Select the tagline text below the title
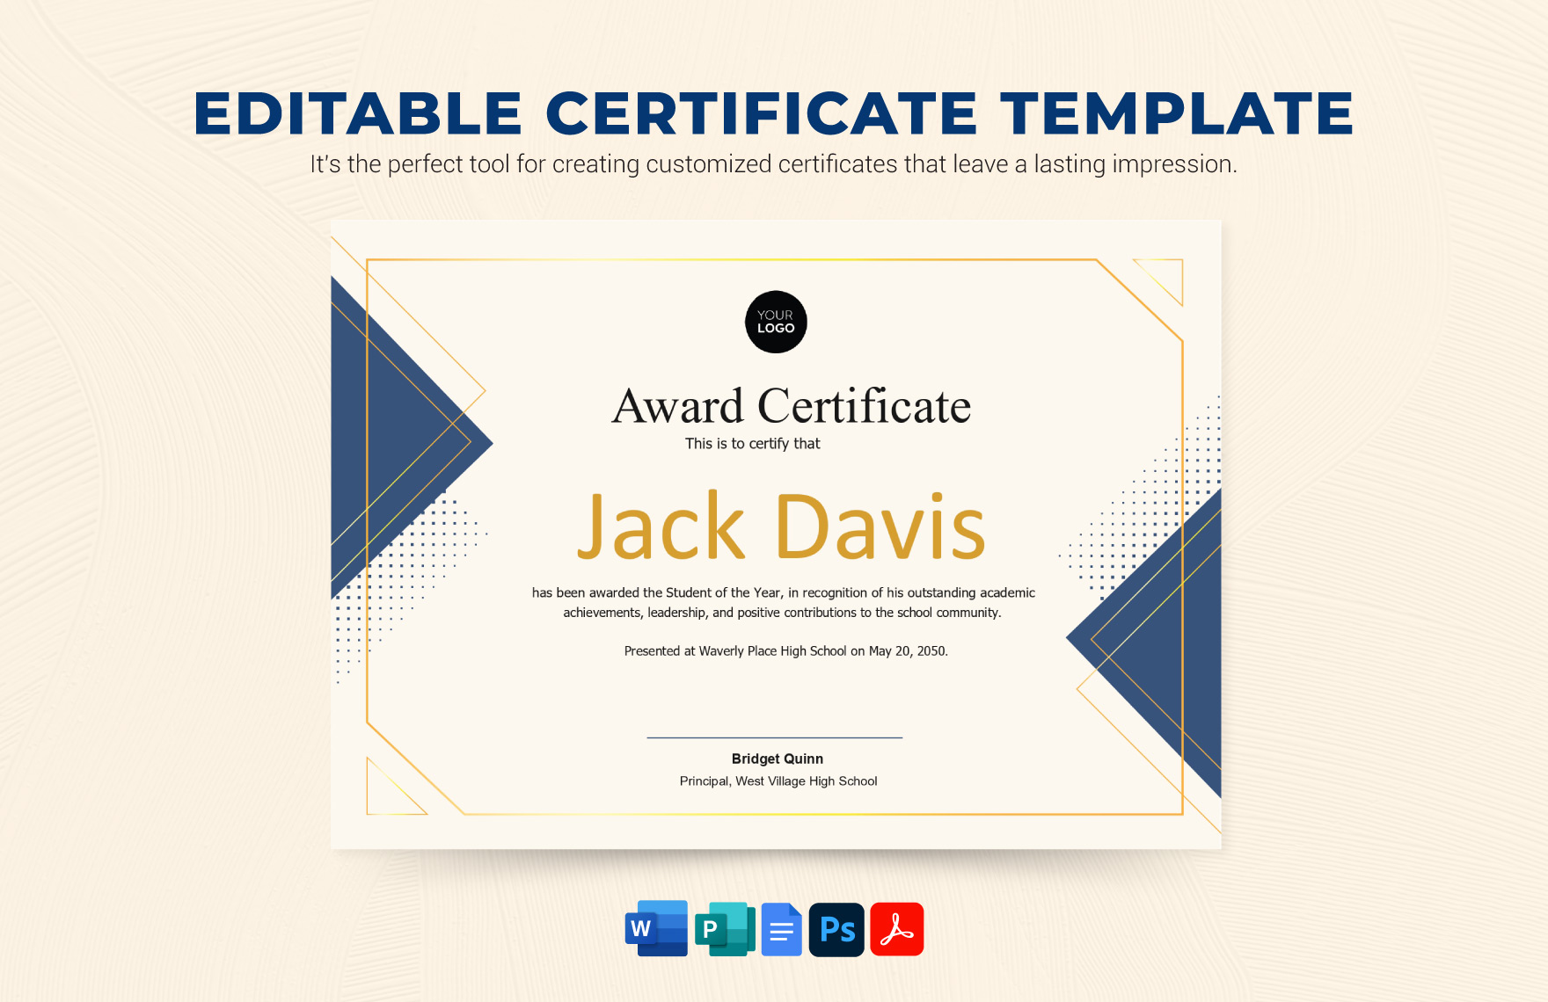1548x1002 pixels. (773, 162)
